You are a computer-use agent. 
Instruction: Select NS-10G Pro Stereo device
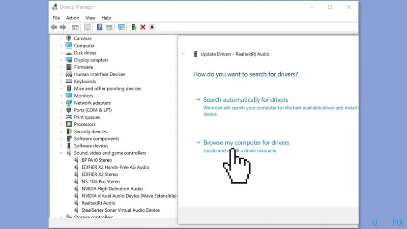tap(101, 181)
